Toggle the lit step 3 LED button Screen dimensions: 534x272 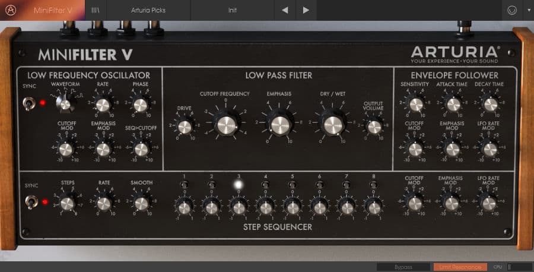(x=239, y=185)
